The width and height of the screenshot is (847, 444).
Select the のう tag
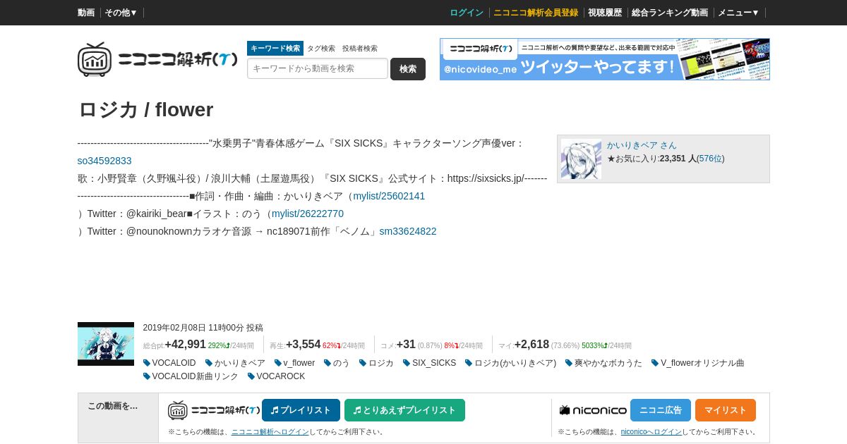tap(337, 363)
